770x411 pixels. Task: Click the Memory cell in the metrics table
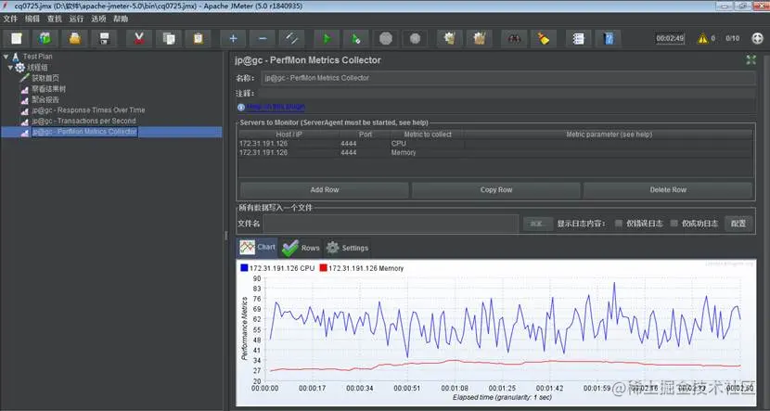tap(427, 153)
